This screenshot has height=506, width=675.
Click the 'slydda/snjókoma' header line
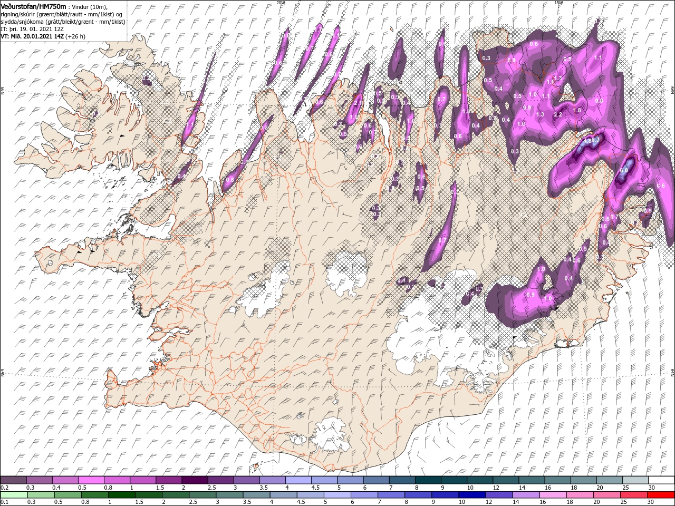click(x=62, y=22)
